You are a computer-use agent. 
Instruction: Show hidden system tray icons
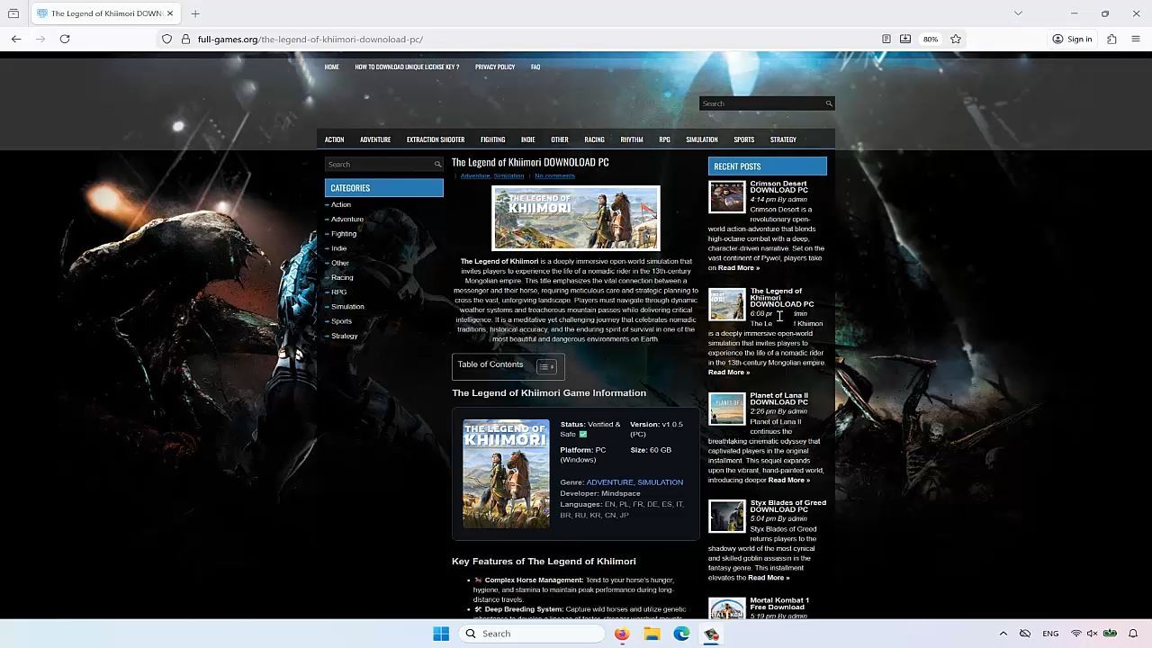[x=1003, y=634]
